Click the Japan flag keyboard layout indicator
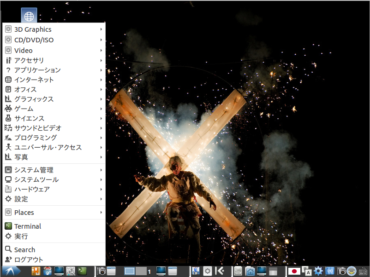Screen dimensions: 370x277 [x=294, y=271]
